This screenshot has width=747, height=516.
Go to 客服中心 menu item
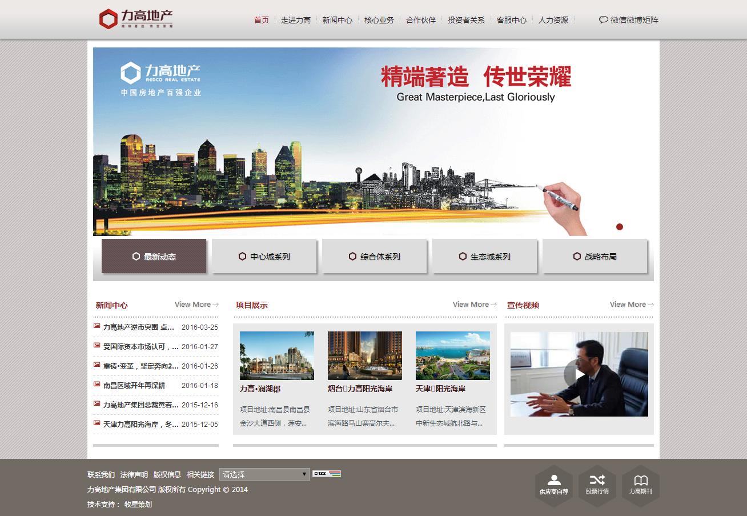512,20
